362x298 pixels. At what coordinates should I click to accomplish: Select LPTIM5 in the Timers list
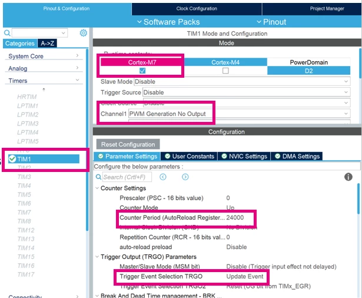28,141
